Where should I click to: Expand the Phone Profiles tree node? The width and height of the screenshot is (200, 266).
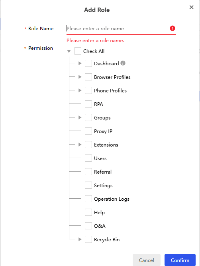(x=80, y=90)
